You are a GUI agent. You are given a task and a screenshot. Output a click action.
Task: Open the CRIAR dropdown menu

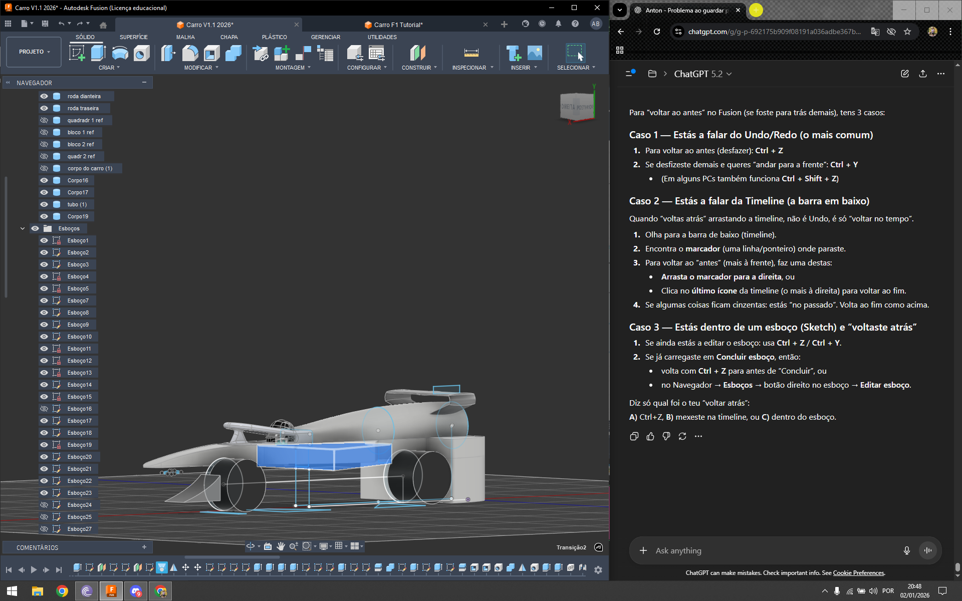[109, 68]
